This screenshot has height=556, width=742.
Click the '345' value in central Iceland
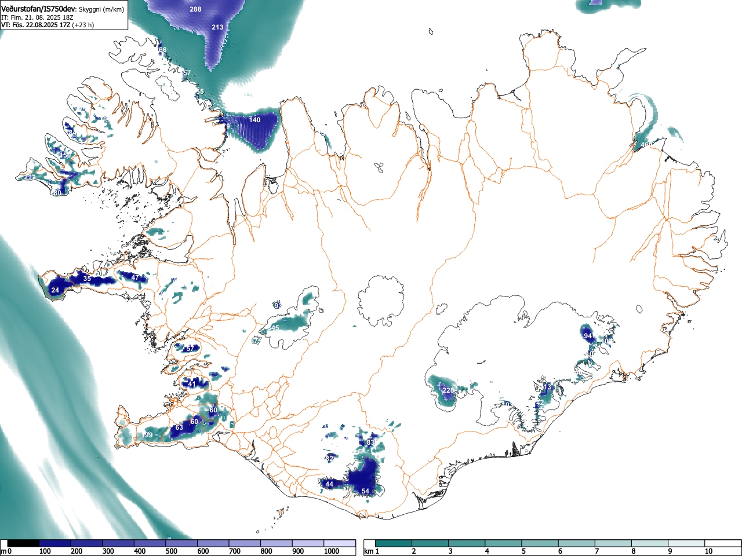coord(273,328)
